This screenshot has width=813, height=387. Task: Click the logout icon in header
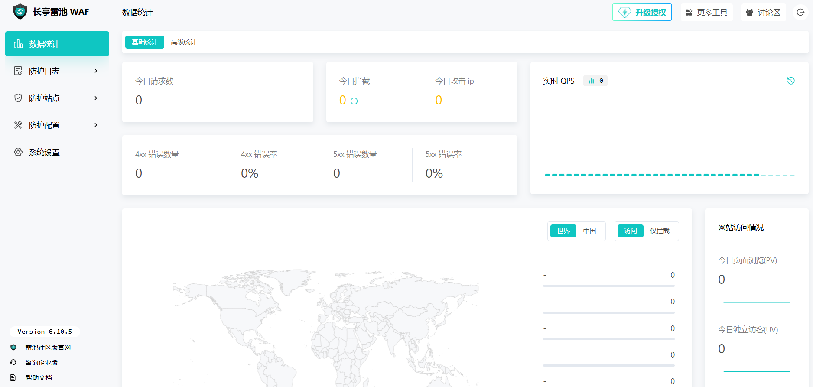800,12
